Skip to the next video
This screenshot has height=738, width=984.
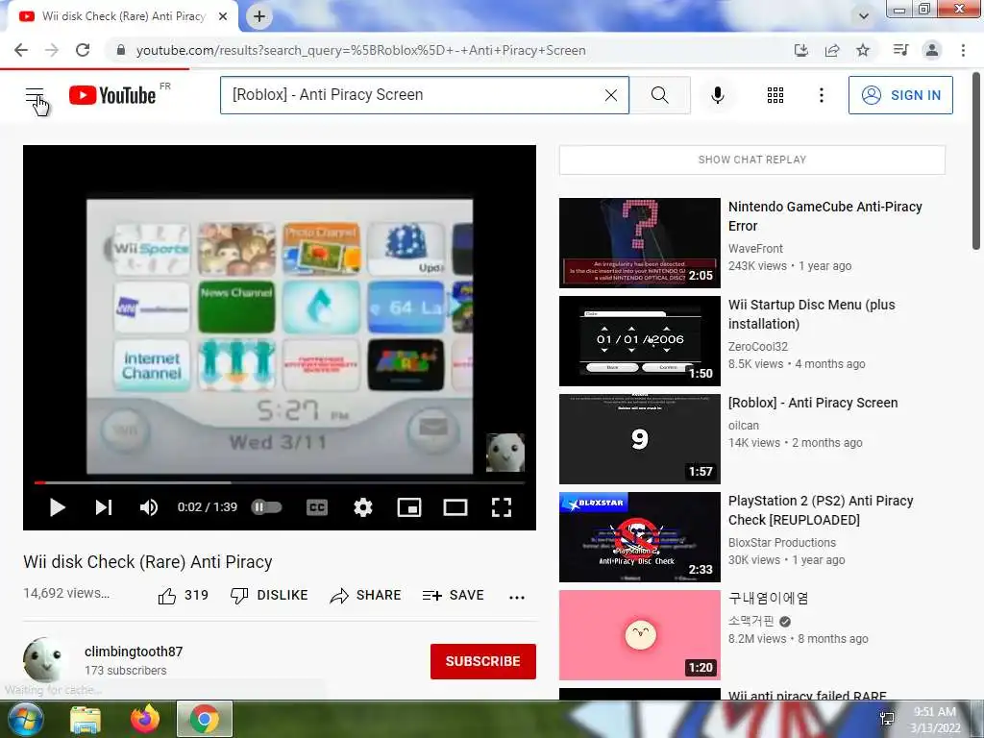click(104, 507)
